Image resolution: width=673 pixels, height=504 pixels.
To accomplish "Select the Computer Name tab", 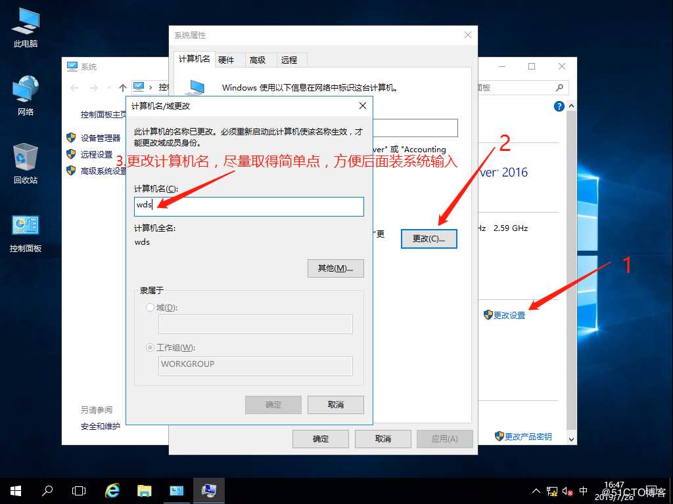I will pyautogui.click(x=195, y=59).
